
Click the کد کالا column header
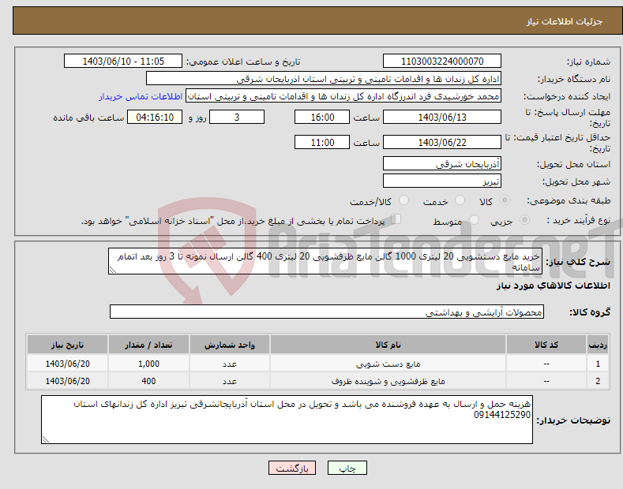(546, 345)
